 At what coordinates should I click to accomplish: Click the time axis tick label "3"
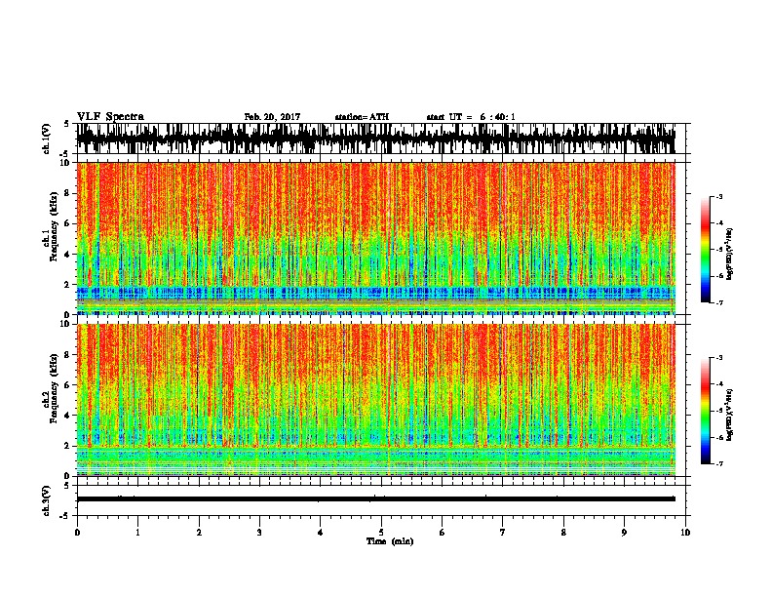pyautogui.click(x=259, y=533)
